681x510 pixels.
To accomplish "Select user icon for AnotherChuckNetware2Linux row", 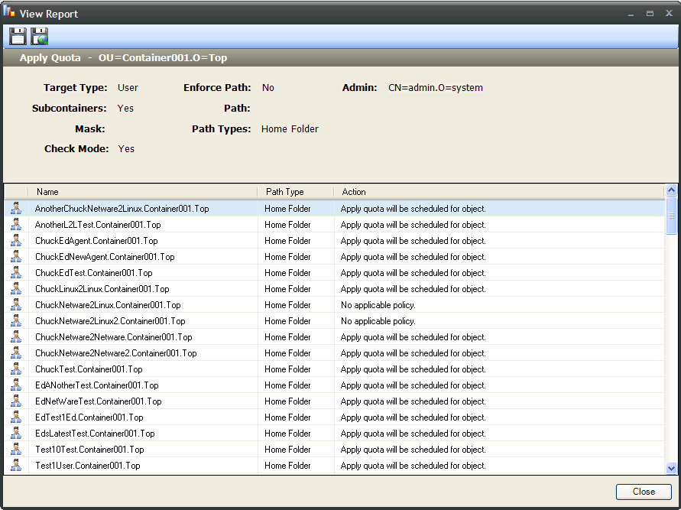I will pos(16,209).
